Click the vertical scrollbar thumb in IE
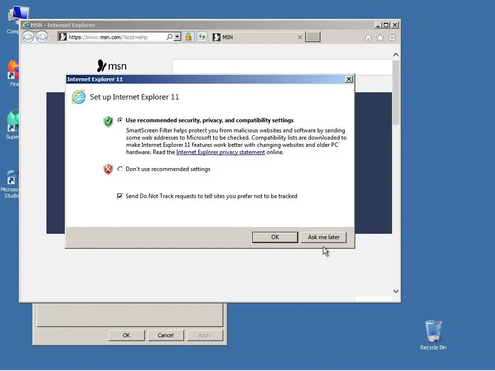 (x=396, y=92)
